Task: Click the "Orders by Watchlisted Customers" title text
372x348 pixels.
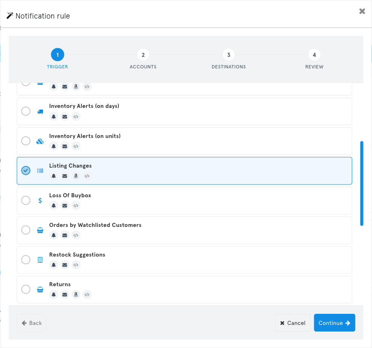Action: click(95, 225)
